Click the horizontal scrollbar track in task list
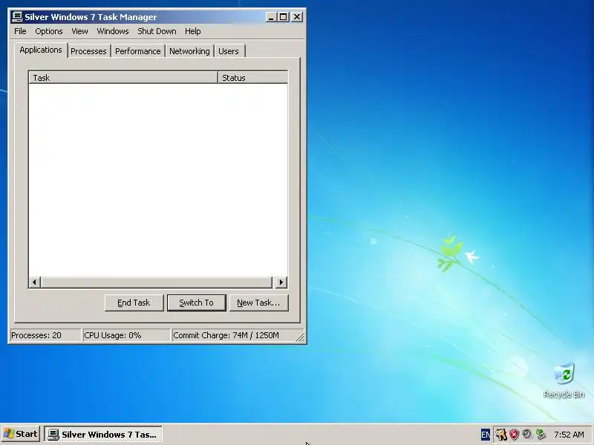This screenshot has height=445, width=594. tap(157, 283)
